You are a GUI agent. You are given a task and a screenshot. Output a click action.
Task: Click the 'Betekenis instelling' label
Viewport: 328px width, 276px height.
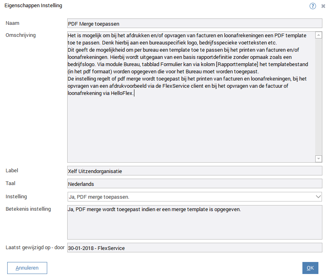[x=28, y=209]
